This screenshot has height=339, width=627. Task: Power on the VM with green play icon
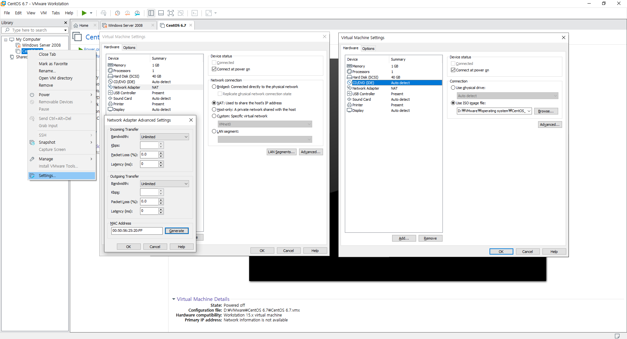[84, 13]
